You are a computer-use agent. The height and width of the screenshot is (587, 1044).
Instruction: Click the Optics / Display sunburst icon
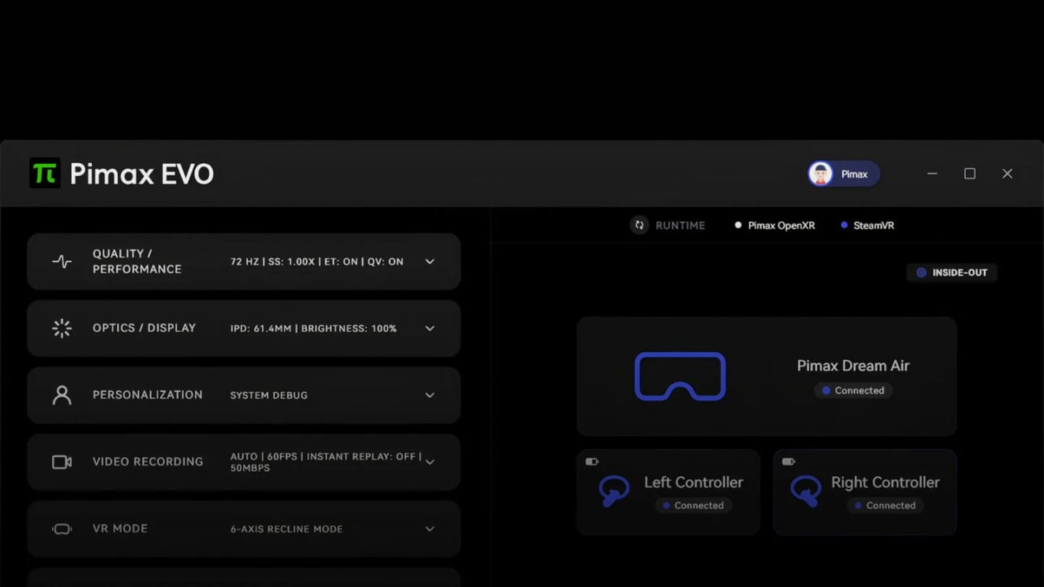click(x=62, y=328)
